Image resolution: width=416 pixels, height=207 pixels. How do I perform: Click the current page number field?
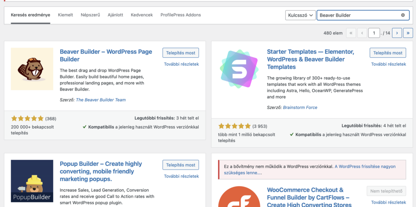[374, 33]
